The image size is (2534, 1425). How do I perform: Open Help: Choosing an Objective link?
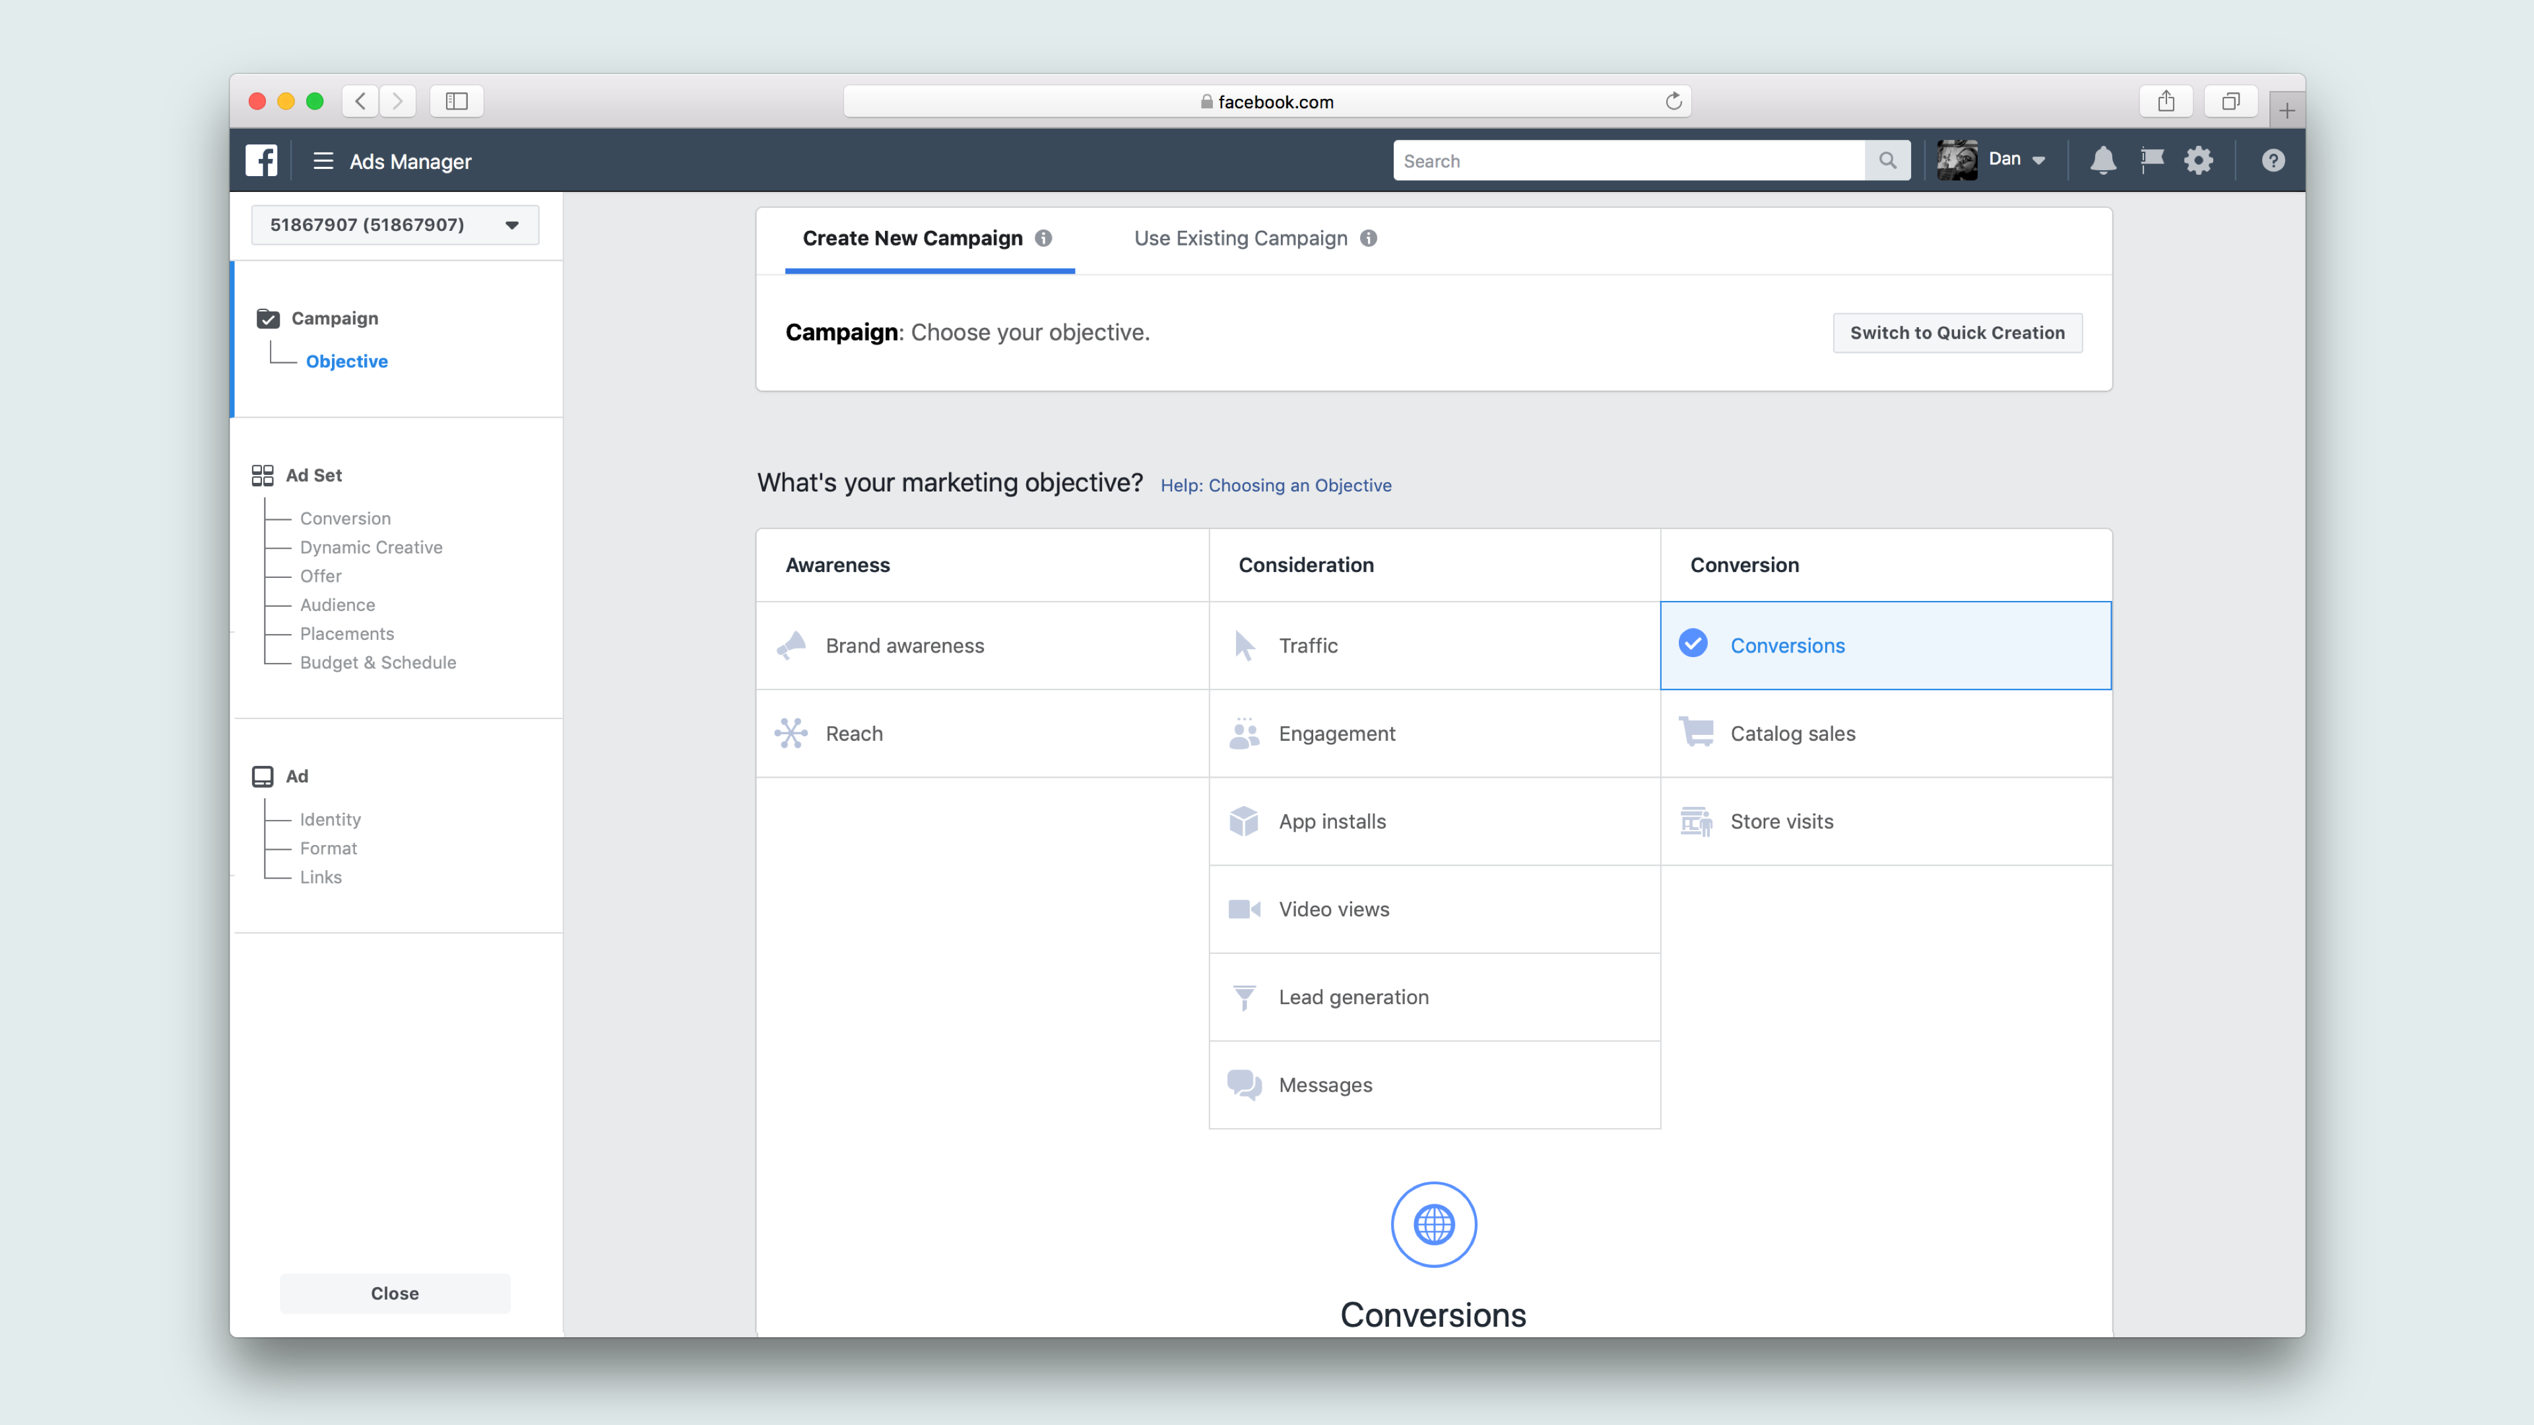(x=1276, y=485)
